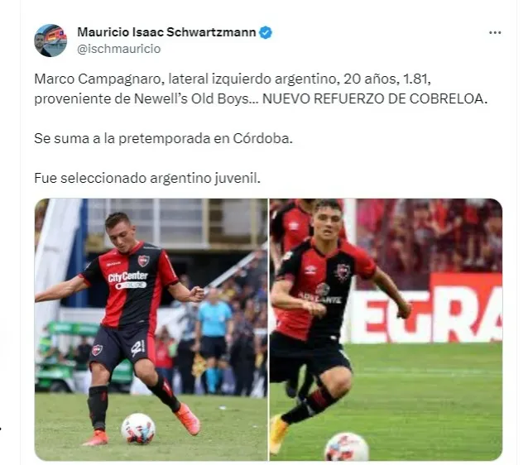
Task: Click the CityCenter sponsor logo on jersey
Action: tap(127, 280)
